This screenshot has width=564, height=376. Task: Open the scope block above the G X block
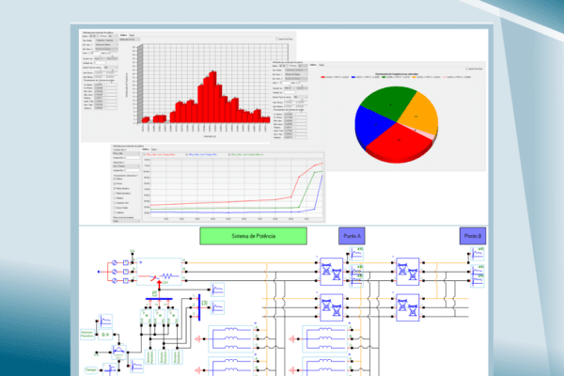click(105, 321)
